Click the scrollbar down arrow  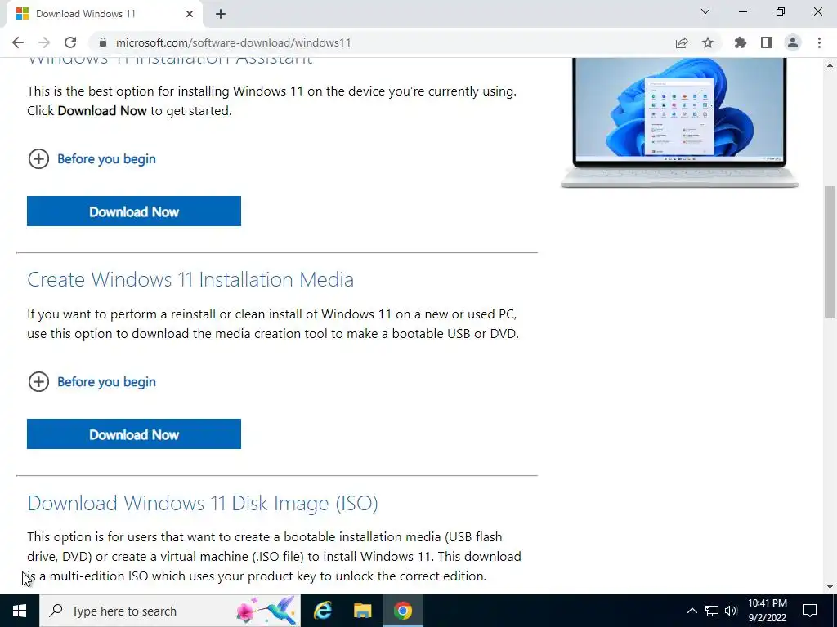[830, 587]
